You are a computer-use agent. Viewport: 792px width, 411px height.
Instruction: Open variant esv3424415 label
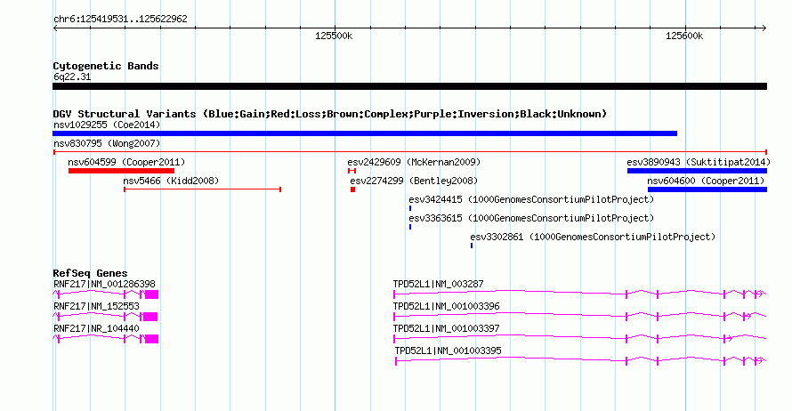click(531, 199)
